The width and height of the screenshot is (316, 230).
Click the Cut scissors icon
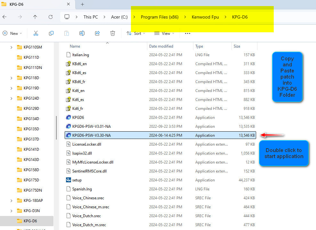(x=36, y=33)
